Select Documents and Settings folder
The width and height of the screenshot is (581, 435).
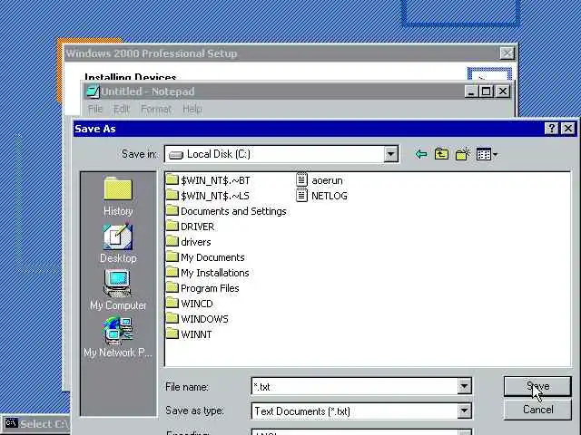226,211
